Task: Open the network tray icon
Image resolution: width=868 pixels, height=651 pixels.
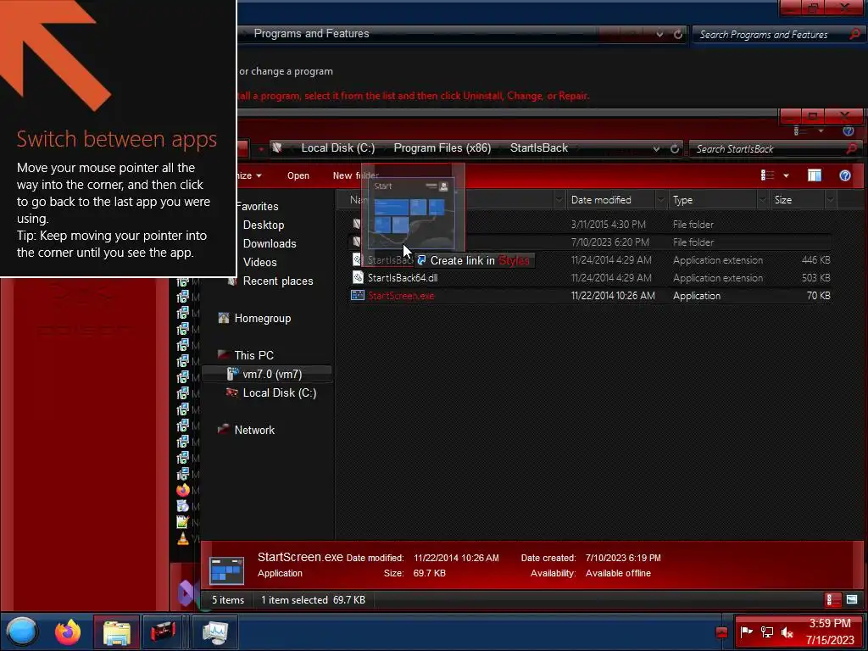Action: (766, 632)
